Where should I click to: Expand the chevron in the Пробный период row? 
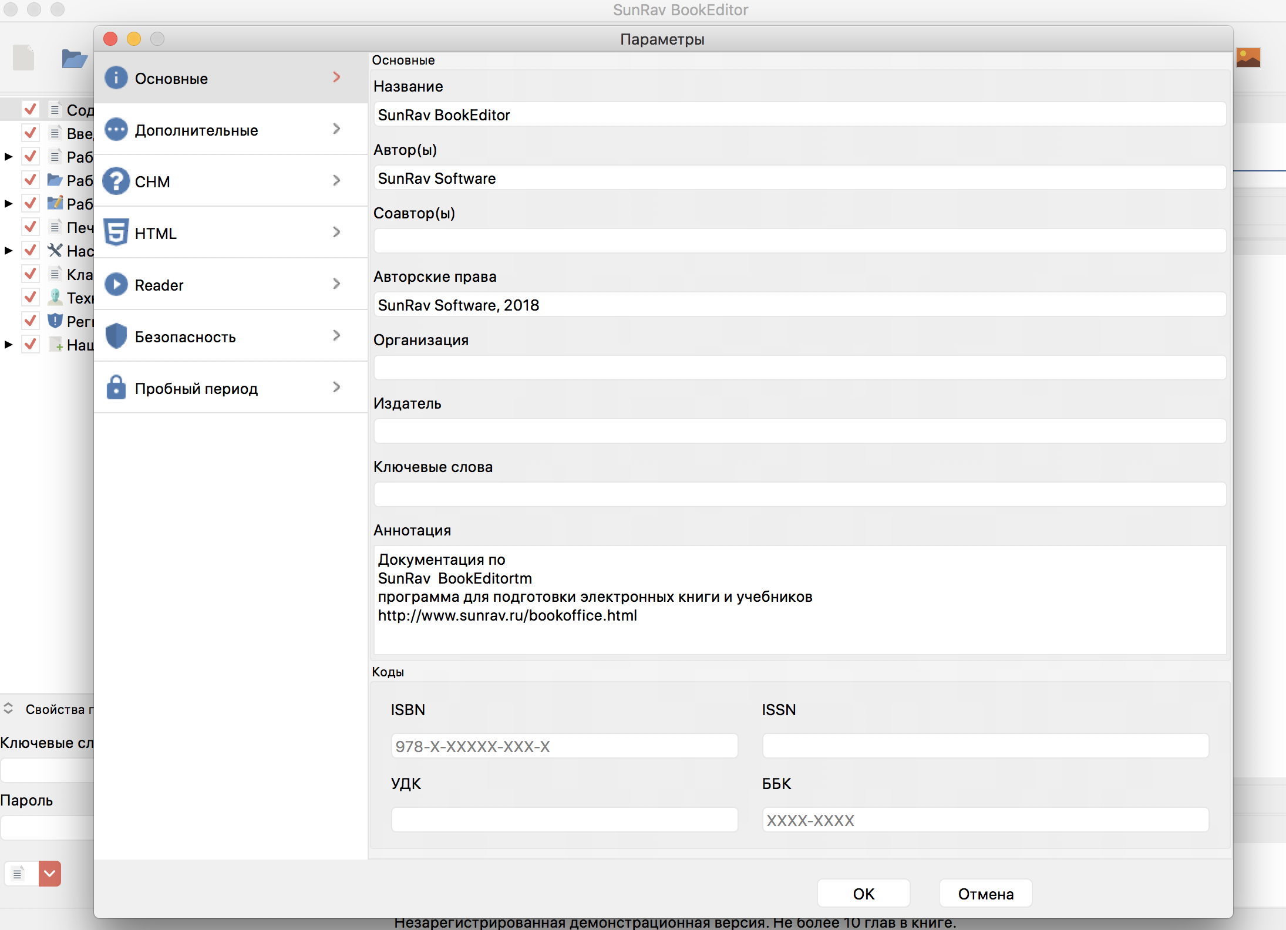point(336,387)
